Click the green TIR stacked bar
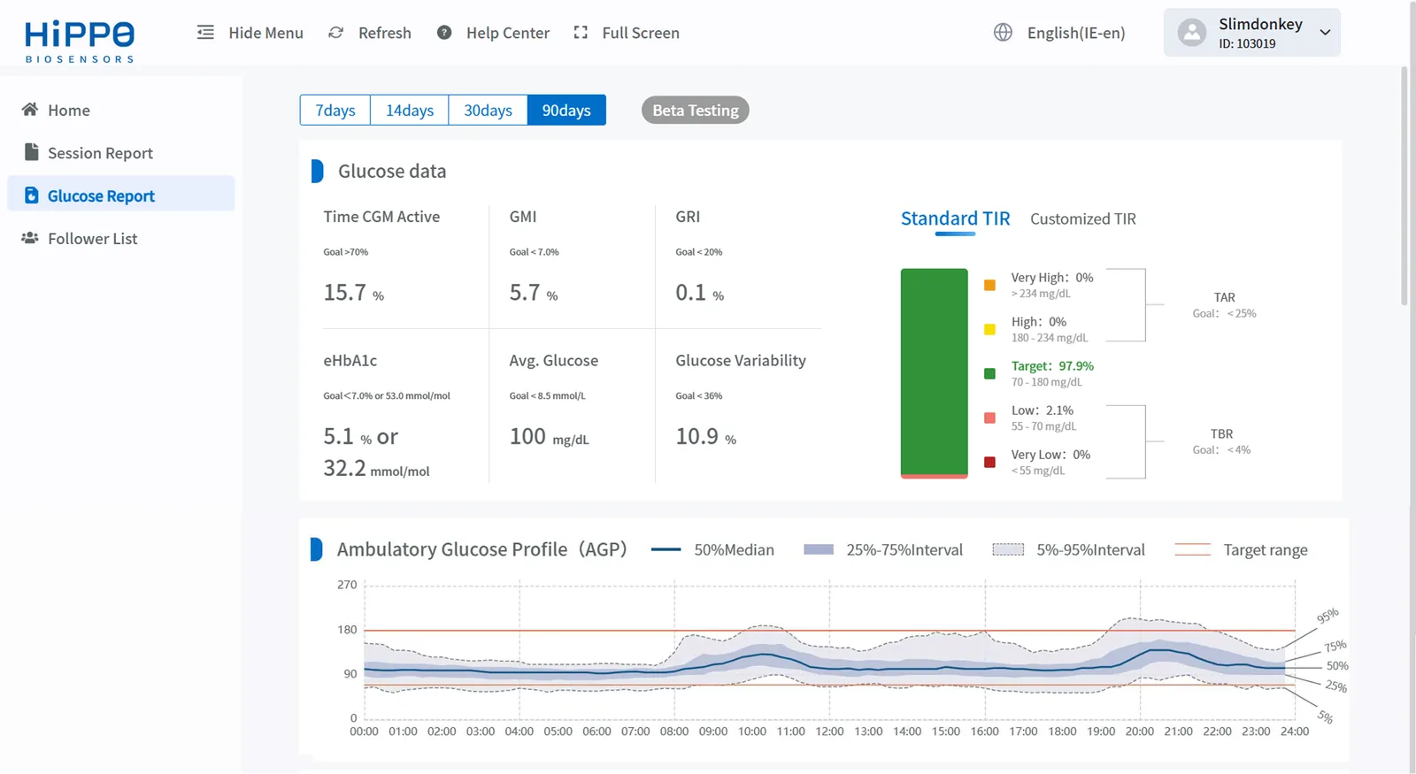 click(935, 372)
